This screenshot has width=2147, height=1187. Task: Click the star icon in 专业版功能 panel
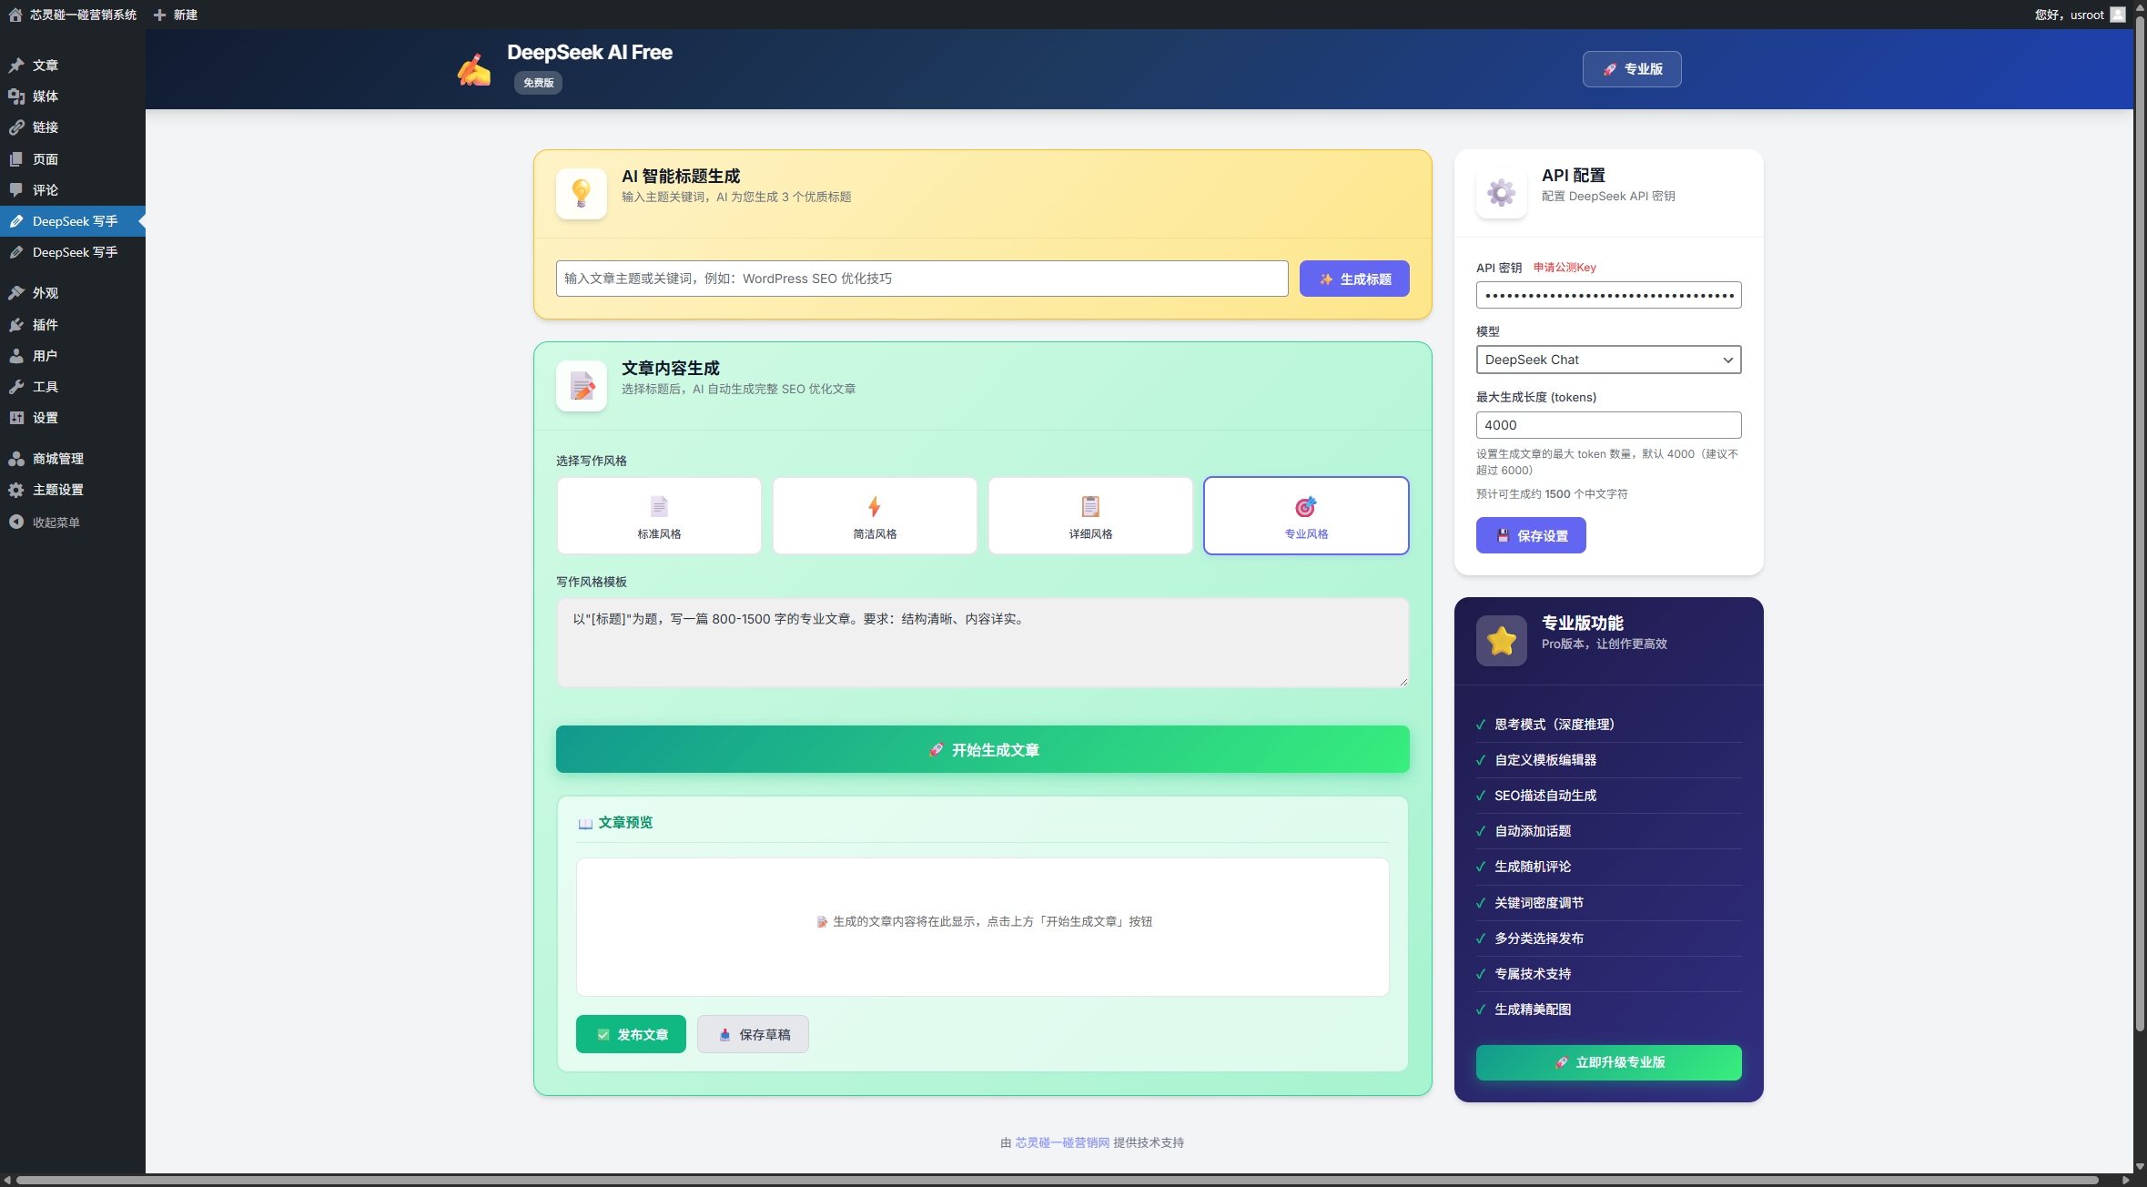pyautogui.click(x=1501, y=641)
